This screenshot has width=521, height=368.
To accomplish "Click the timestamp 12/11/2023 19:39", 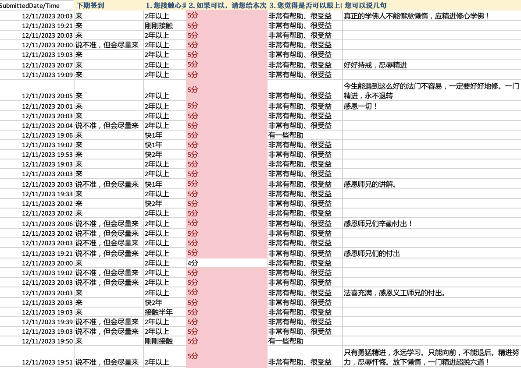I will point(47,322).
